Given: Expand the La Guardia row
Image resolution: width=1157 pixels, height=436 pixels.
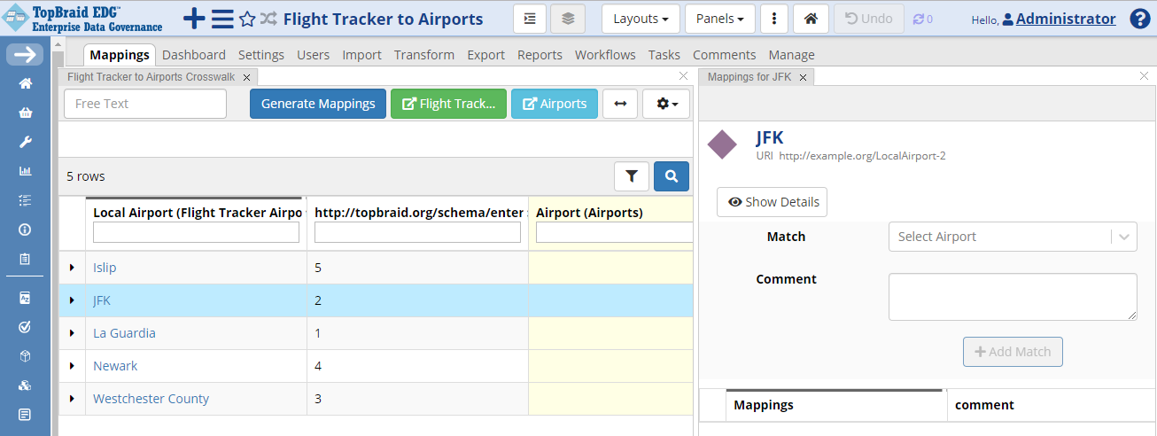Looking at the screenshot, I should (x=72, y=333).
